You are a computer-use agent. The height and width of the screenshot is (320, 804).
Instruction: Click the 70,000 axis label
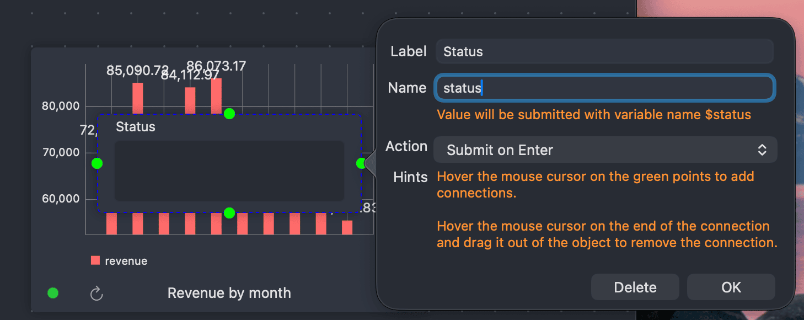tap(61, 152)
